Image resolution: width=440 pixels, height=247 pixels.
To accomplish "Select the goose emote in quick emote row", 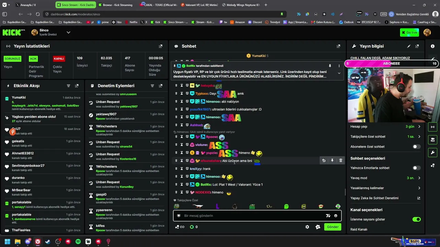I will click(198, 206).
